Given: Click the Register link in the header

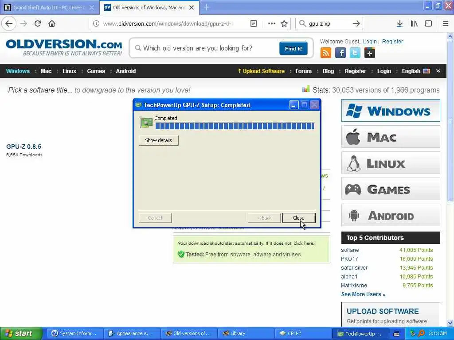Looking at the screenshot, I should [x=392, y=41].
